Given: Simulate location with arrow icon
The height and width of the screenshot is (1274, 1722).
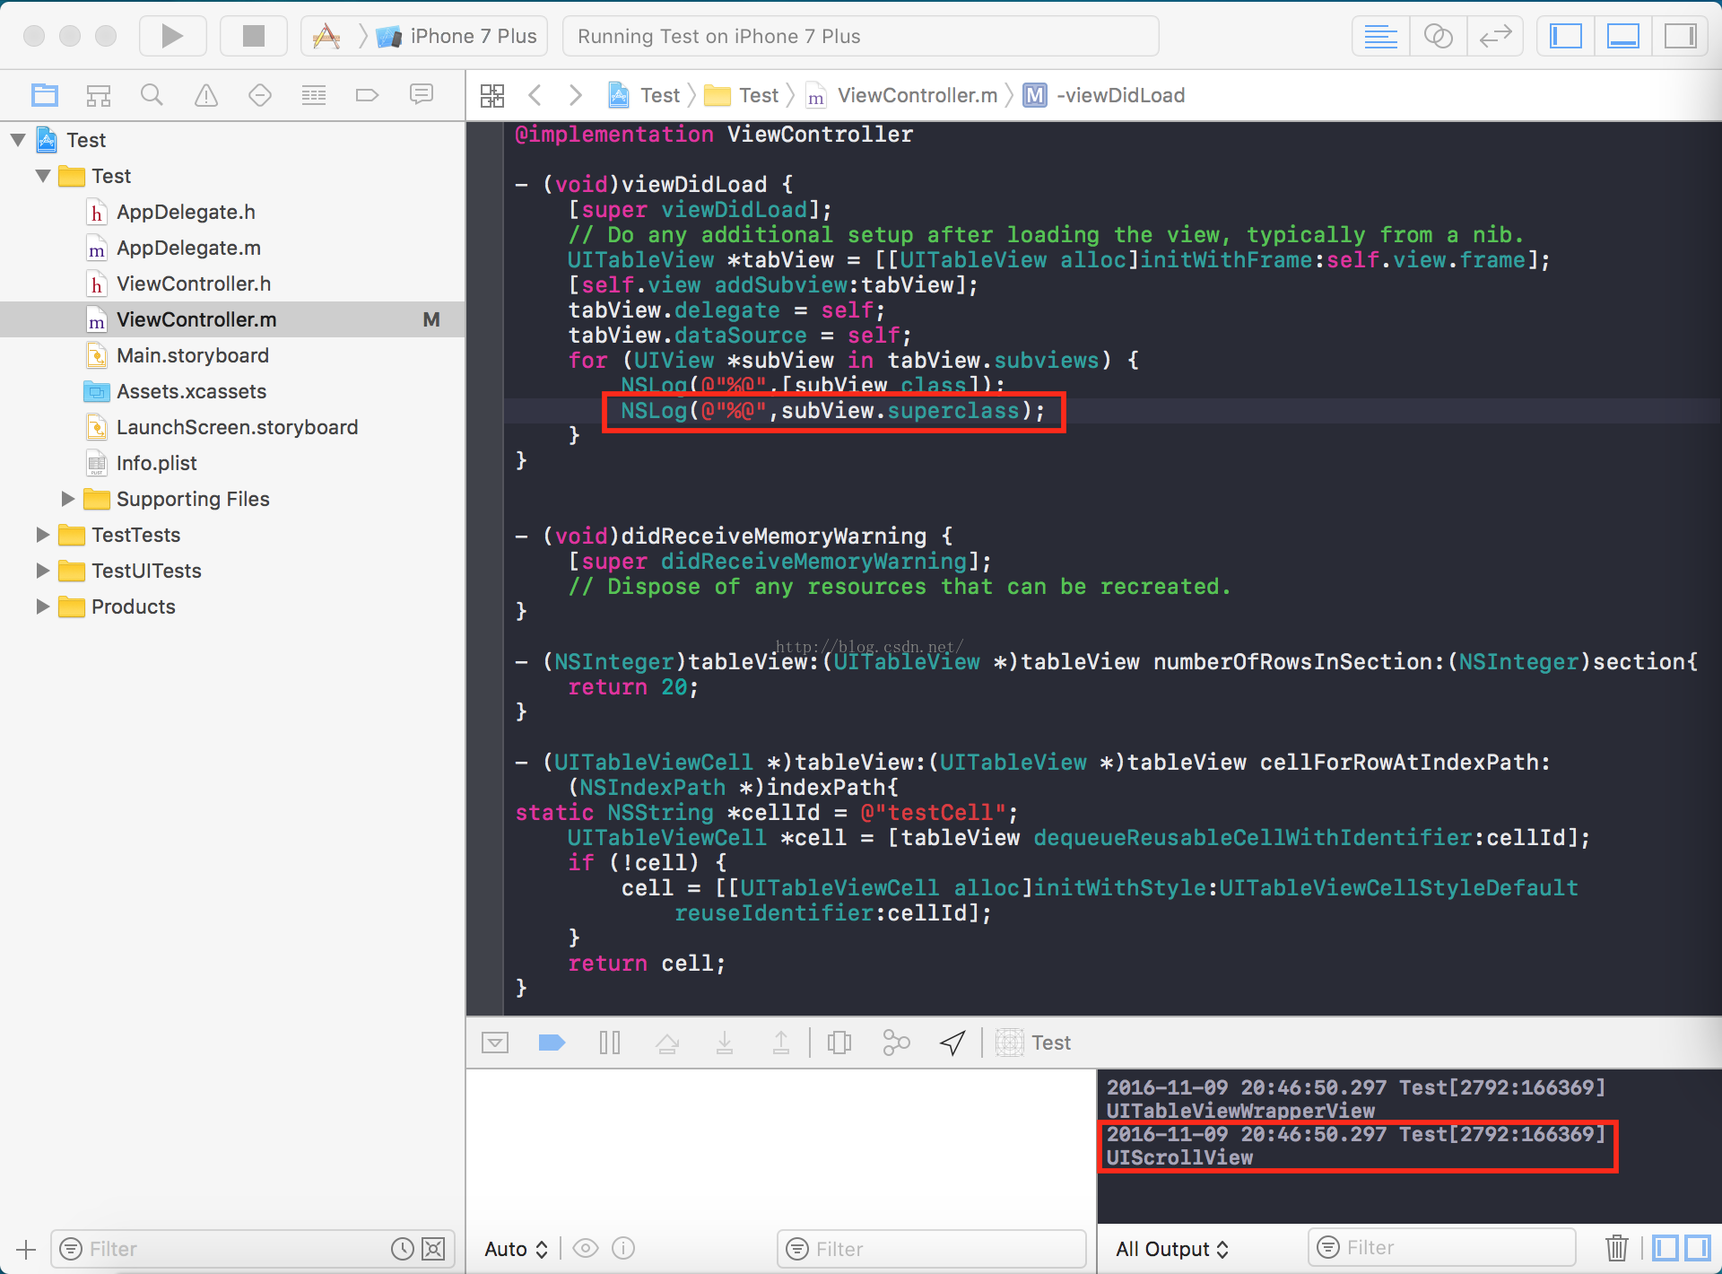Looking at the screenshot, I should click(x=952, y=1042).
